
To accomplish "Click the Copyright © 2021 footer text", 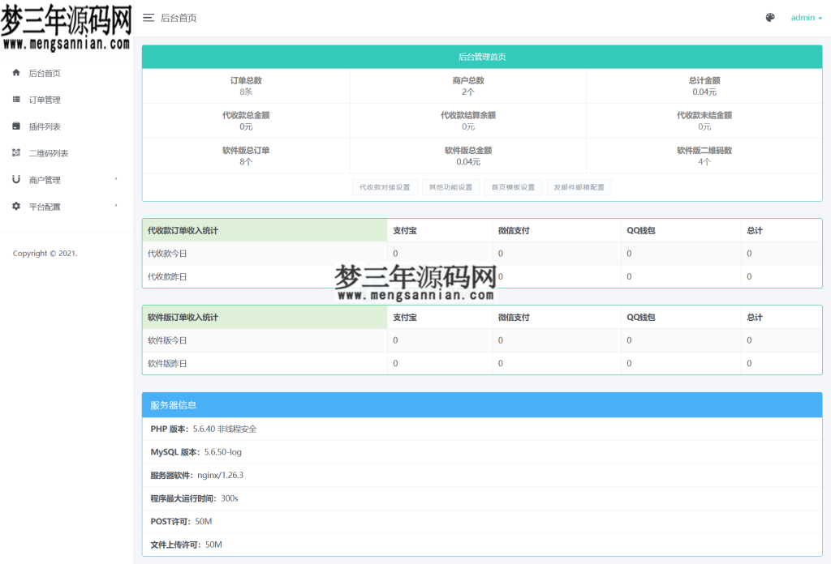I will pyautogui.click(x=45, y=254).
